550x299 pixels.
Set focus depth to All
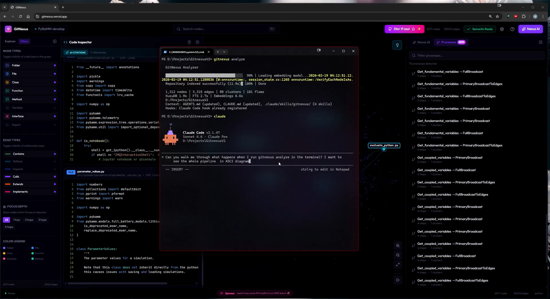6,220
